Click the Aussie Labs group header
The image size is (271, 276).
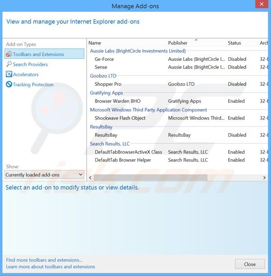click(138, 51)
